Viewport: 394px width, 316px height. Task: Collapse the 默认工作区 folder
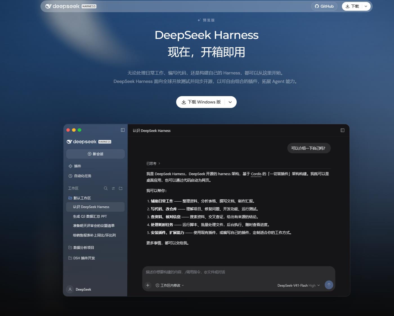[x=95, y=198]
